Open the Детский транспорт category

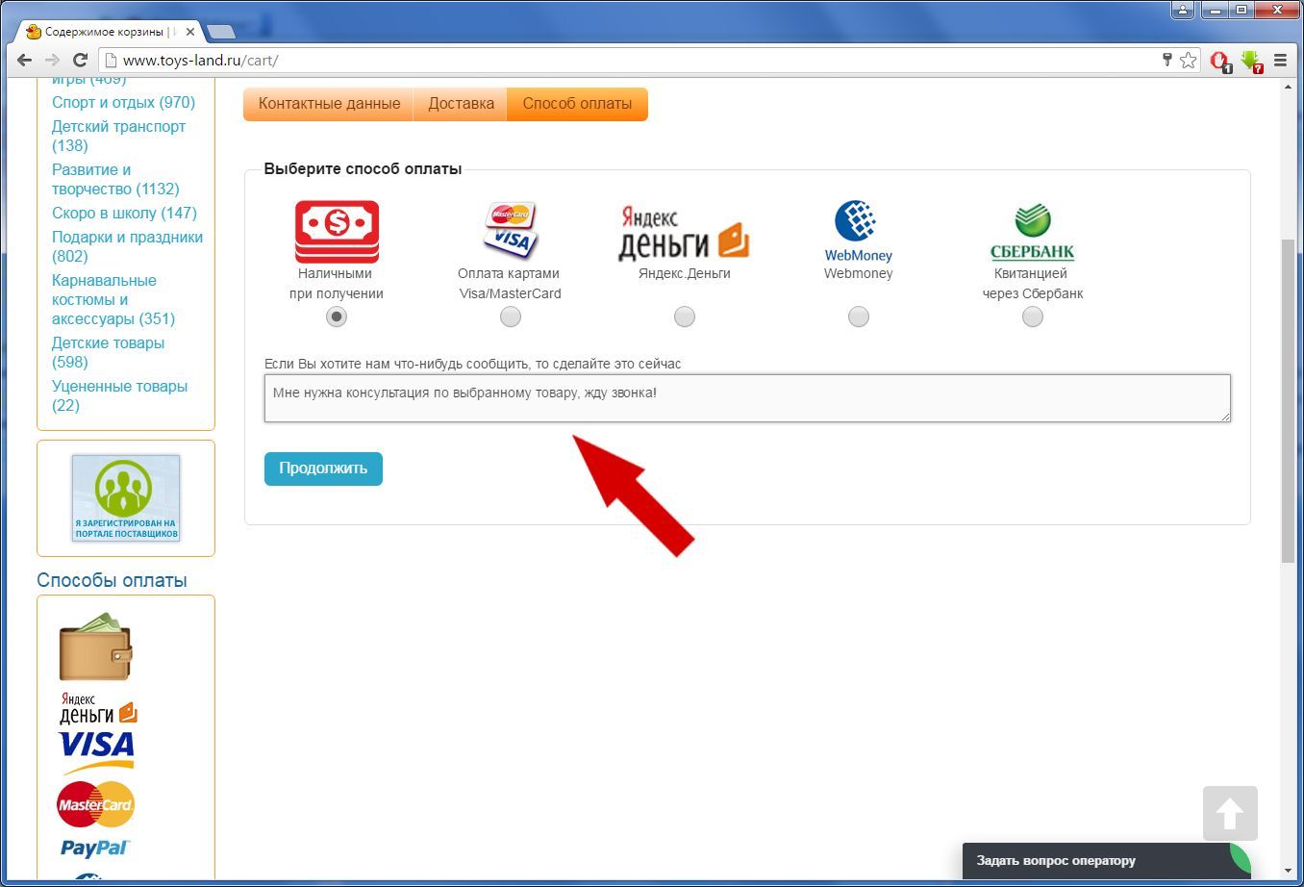tap(118, 136)
